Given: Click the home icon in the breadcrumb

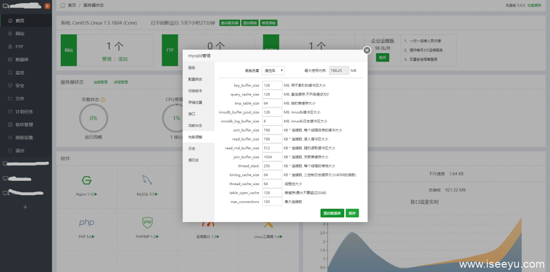Looking at the screenshot, I should click(62, 5).
